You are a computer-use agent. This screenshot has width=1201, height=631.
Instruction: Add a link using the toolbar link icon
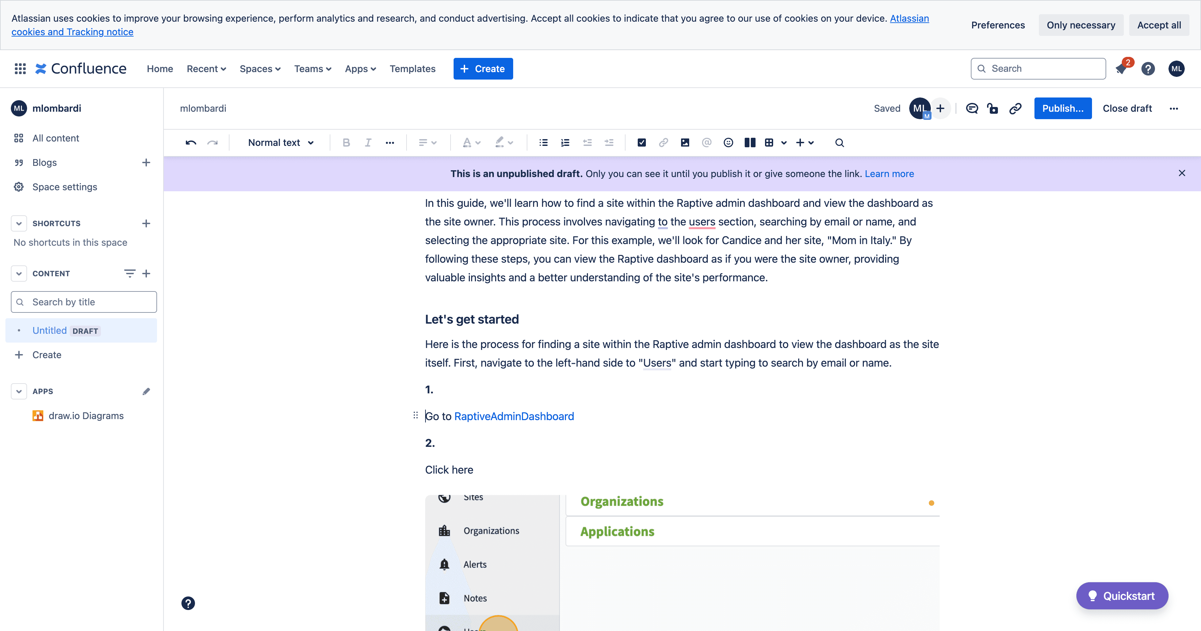tap(663, 143)
